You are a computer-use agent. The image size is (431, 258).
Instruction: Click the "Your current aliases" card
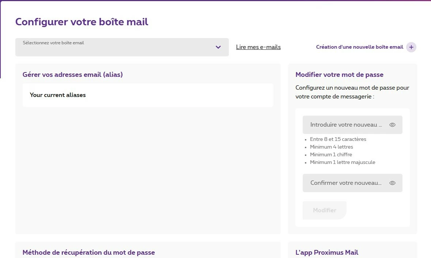tap(148, 95)
